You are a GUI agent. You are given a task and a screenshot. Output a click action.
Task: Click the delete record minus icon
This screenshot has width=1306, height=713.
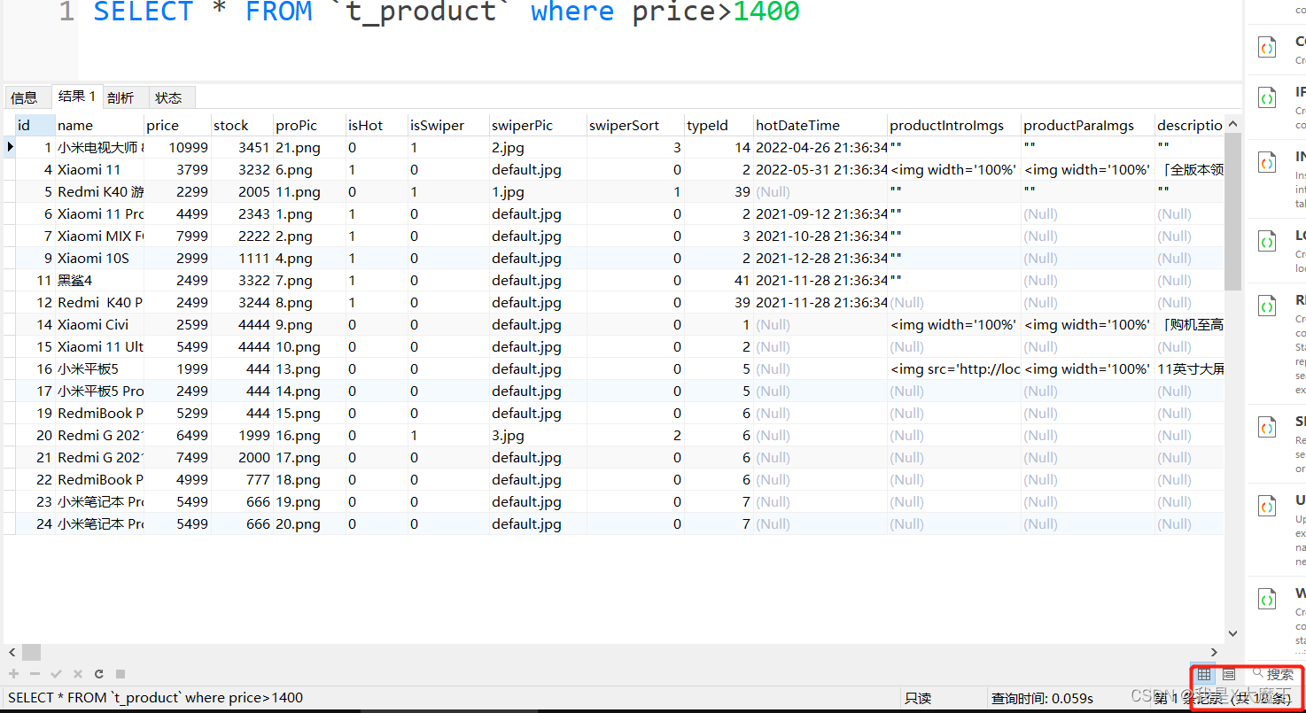tap(35, 674)
